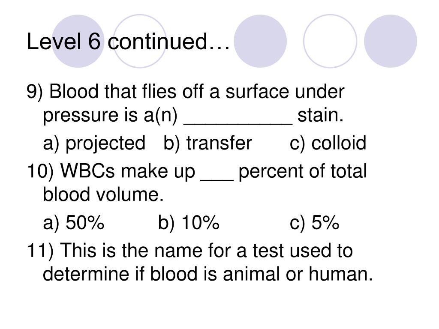Click the third filled lavender circle
The width and height of the screenshot is (439, 329).
[260, 41]
